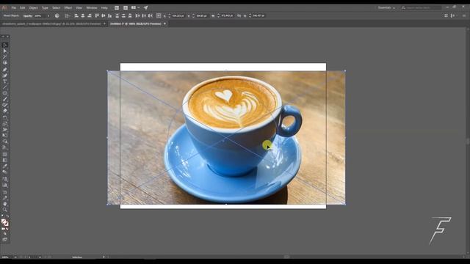Open the Edit menu

[x=22, y=7]
